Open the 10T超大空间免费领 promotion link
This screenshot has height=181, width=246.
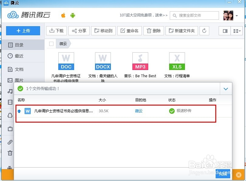coord(144,15)
